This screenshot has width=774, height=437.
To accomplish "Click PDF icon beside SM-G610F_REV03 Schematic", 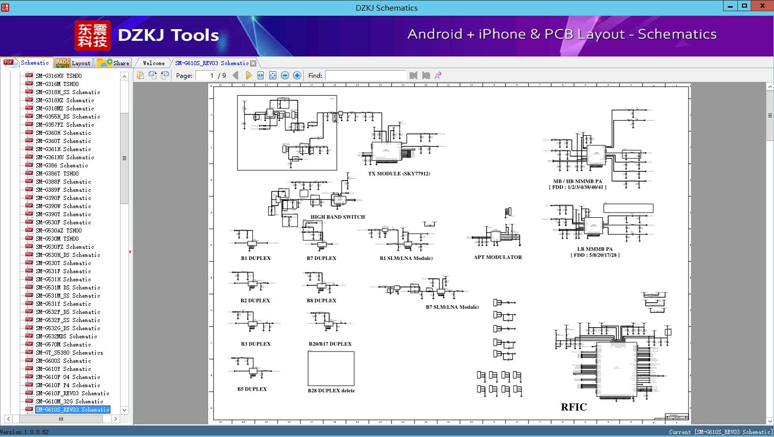I will 29,393.
